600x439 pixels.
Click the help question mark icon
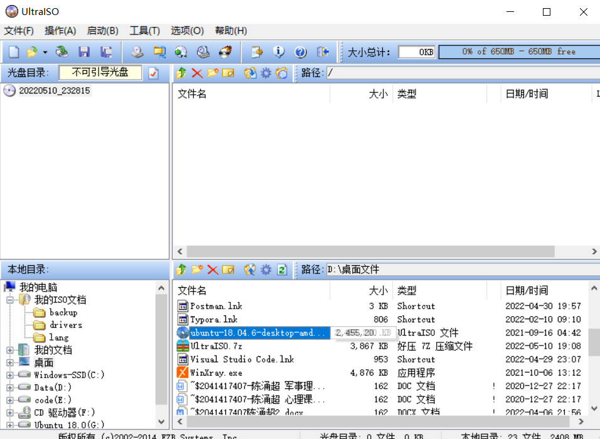coord(301,51)
